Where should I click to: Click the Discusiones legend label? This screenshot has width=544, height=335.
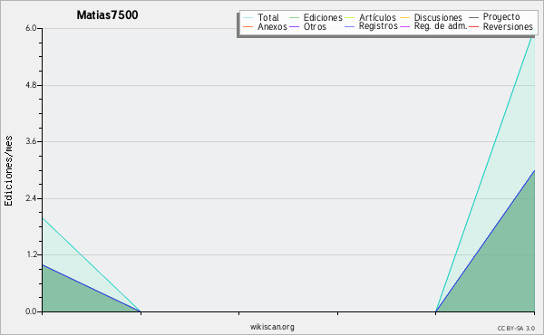pos(438,17)
